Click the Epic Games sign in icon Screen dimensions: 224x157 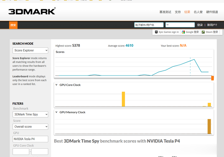click(x=156, y=32)
